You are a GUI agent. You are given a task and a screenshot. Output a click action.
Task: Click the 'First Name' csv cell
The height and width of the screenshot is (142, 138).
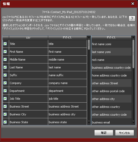[28, 52]
